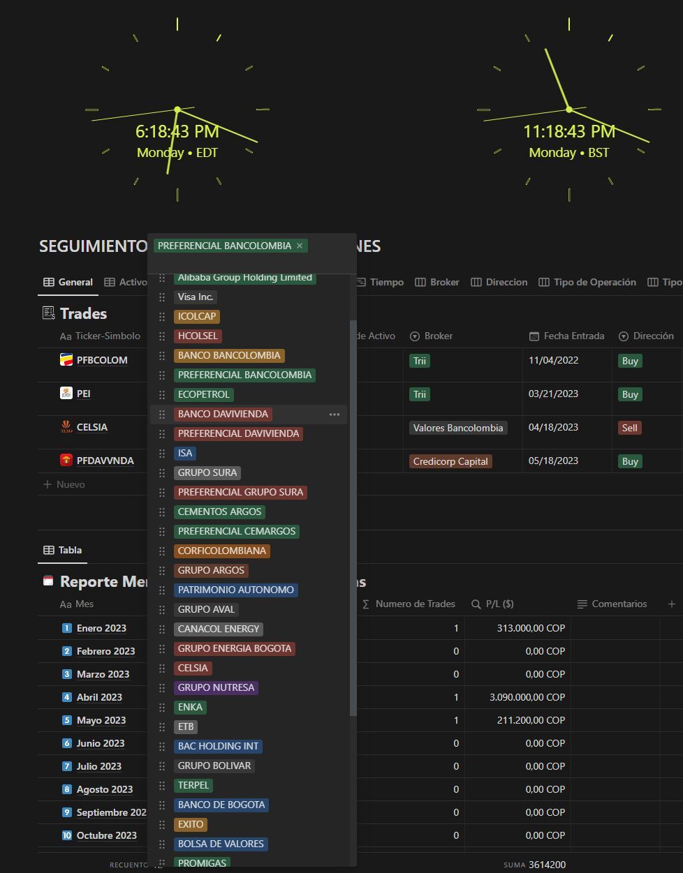Choose the GRUPO NUTRESA purple tag
683x873 pixels.
(x=216, y=687)
